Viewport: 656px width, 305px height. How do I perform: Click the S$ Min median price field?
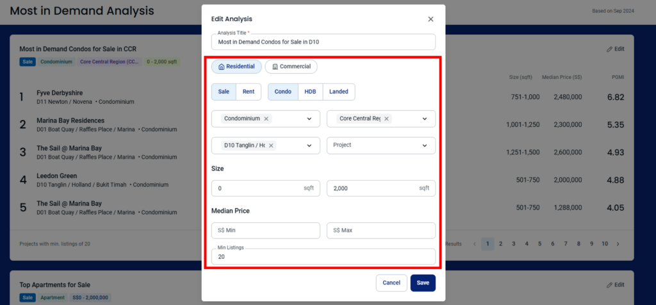(265, 230)
